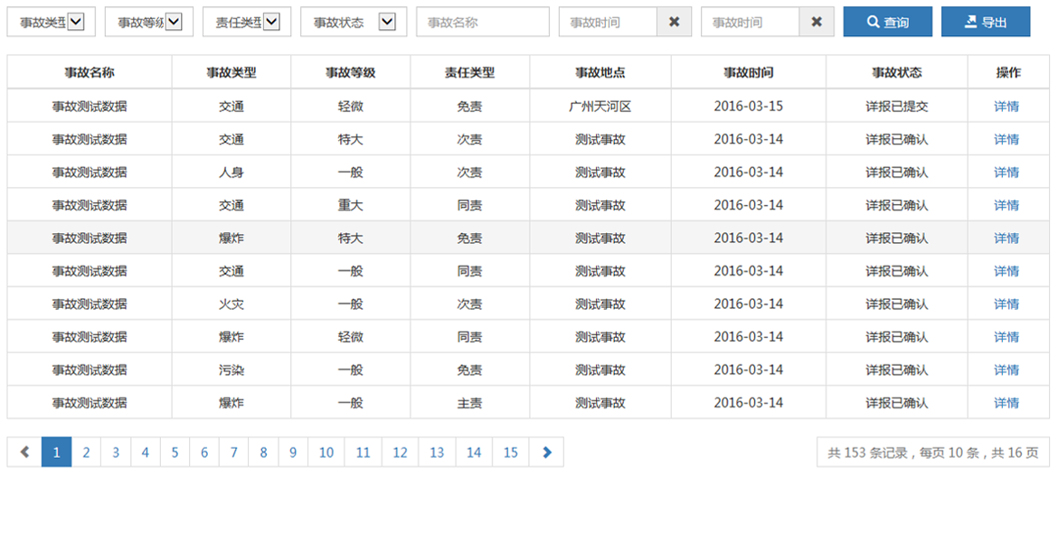Image resolution: width=1058 pixels, height=542 pixels.
Task: Go to next page with right arrow
Action: (x=546, y=452)
